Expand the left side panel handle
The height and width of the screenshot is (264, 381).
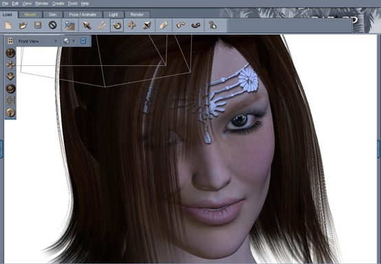pos(1,149)
